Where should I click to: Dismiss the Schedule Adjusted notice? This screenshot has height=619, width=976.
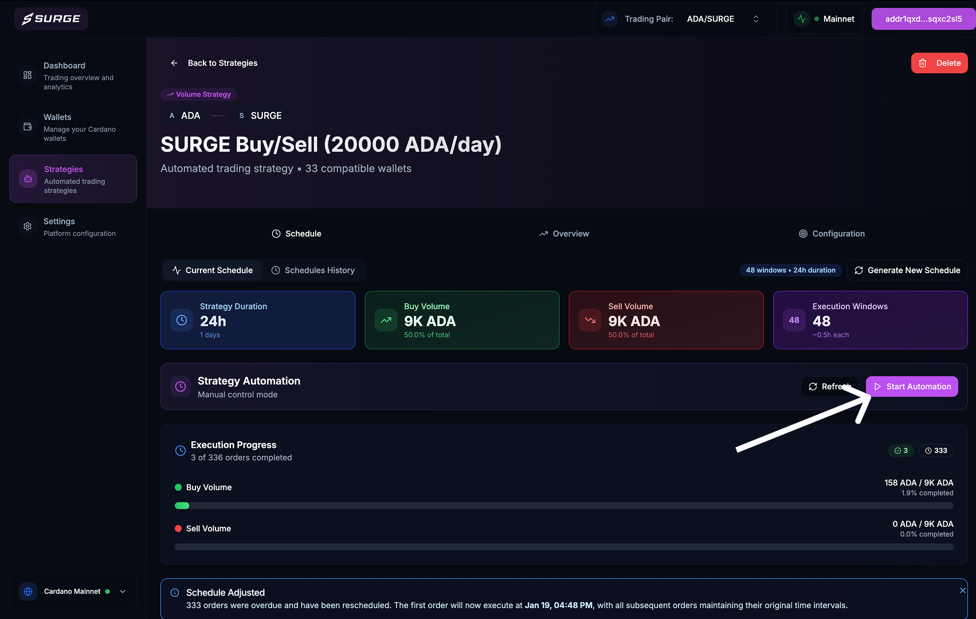[x=962, y=590]
